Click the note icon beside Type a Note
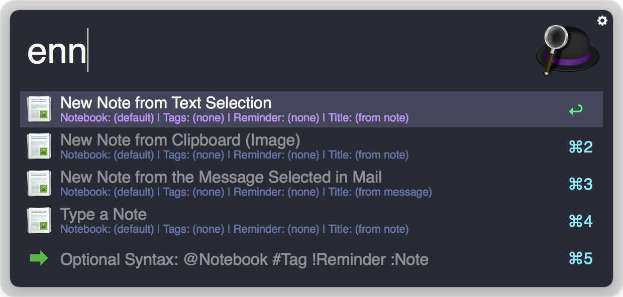 (x=40, y=220)
